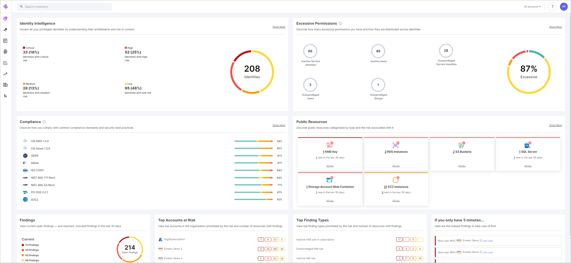Click the SOC2 compliance progress bar
571x263 pixels.
[253, 199]
